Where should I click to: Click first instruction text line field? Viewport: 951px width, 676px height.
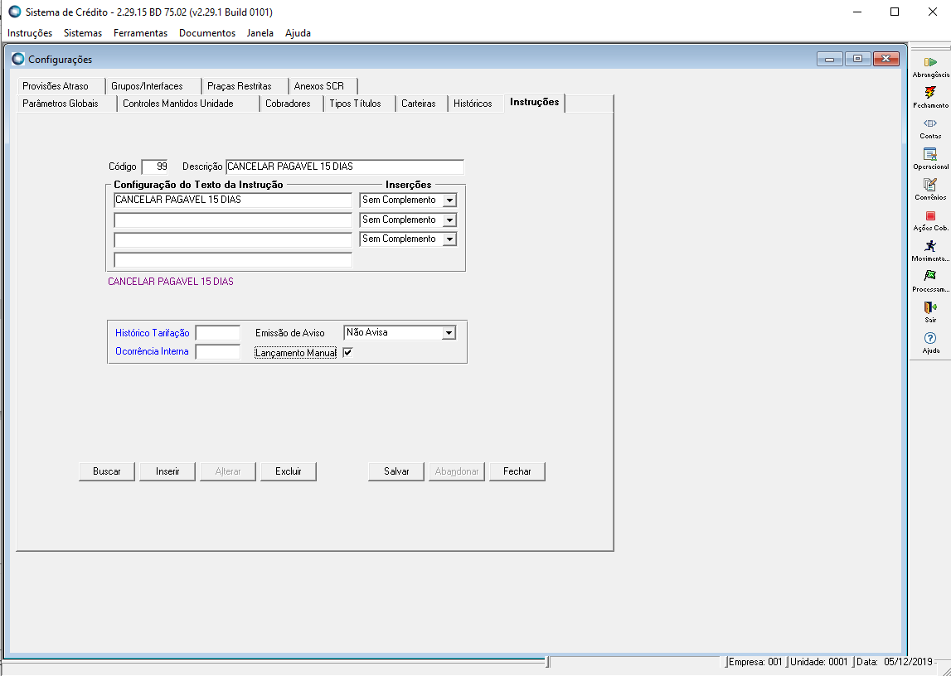(x=233, y=200)
